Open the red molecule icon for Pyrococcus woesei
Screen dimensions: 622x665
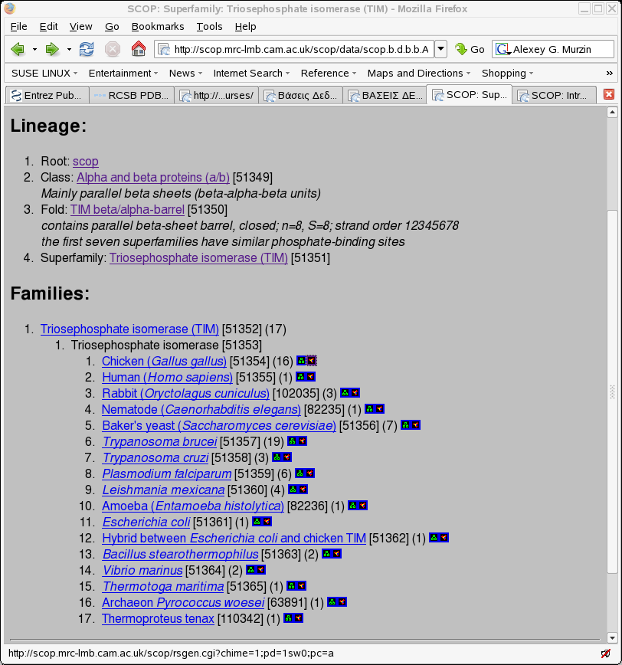point(342,602)
